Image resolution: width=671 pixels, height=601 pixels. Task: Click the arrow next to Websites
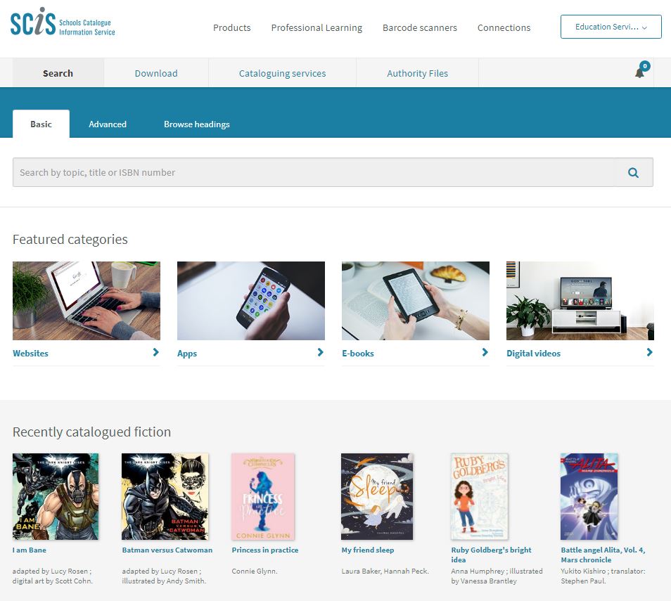click(155, 352)
